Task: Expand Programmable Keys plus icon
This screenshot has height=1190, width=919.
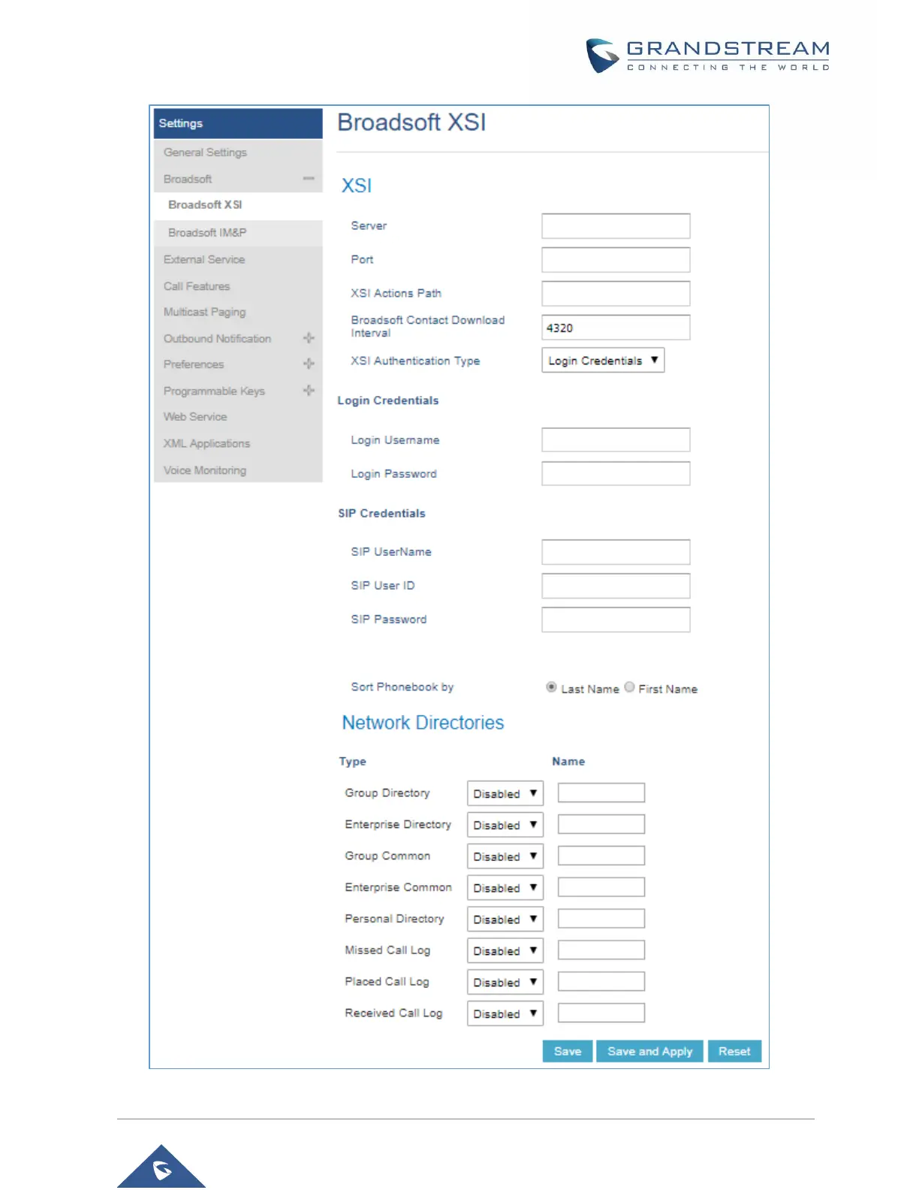Action: coord(309,391)
